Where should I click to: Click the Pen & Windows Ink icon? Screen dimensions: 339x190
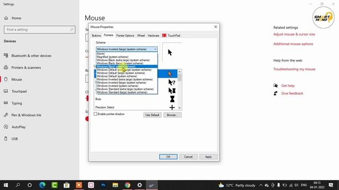tap(6, 115)
